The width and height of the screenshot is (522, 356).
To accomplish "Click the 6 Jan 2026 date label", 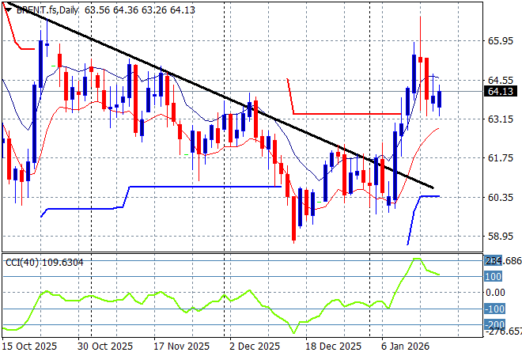I will pos(406,347).
